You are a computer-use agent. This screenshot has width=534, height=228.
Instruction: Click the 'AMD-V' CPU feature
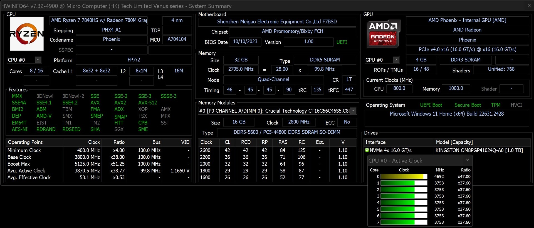pyautogui.click(x=44, y=116)
